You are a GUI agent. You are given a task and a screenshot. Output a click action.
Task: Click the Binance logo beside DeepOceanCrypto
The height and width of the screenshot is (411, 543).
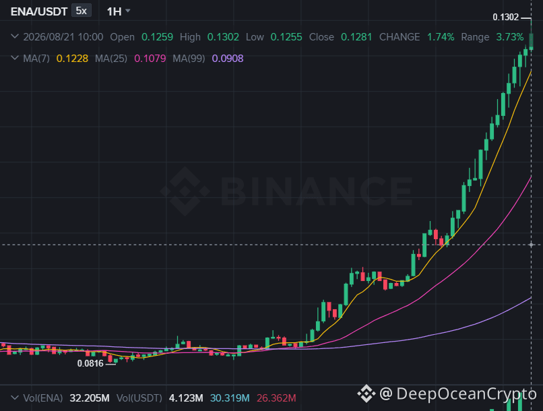(366, 393)
